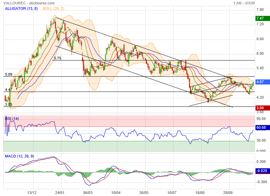Click the 13/12 date label

point(32,193)
